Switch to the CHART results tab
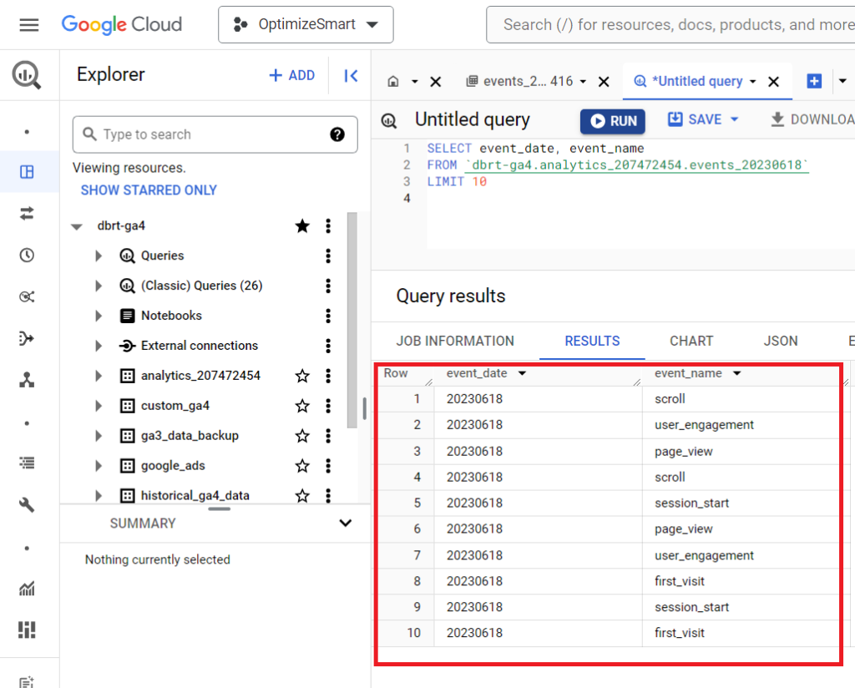 691,341
